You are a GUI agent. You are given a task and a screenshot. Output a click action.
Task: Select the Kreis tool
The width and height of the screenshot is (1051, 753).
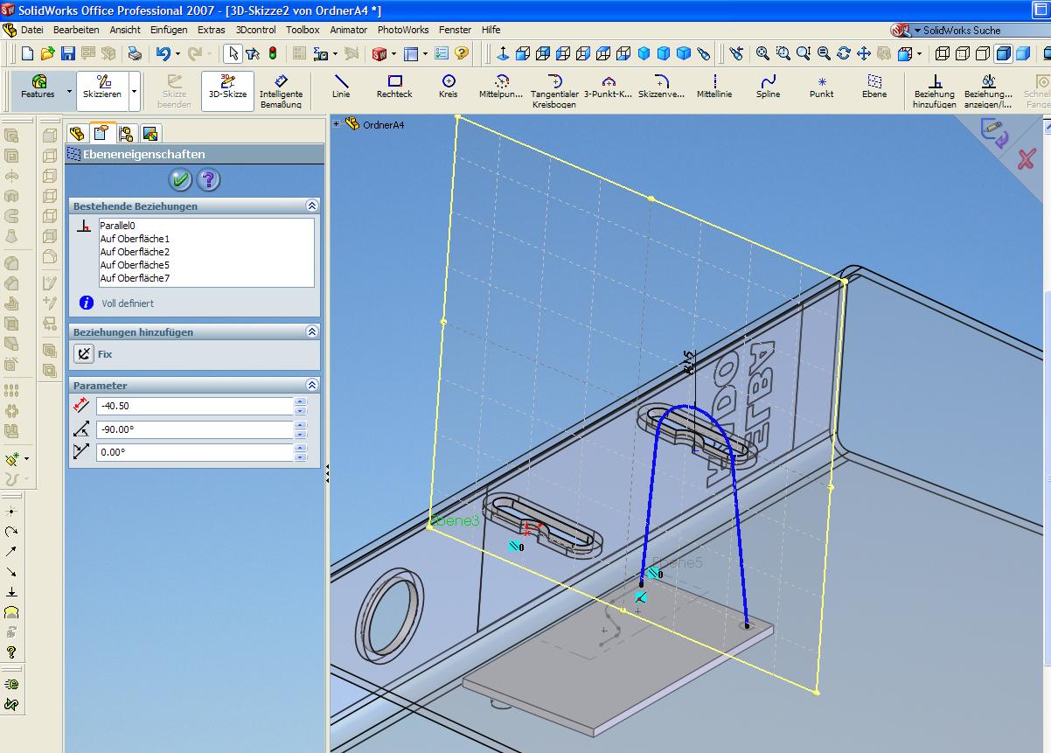pos(449,86)
